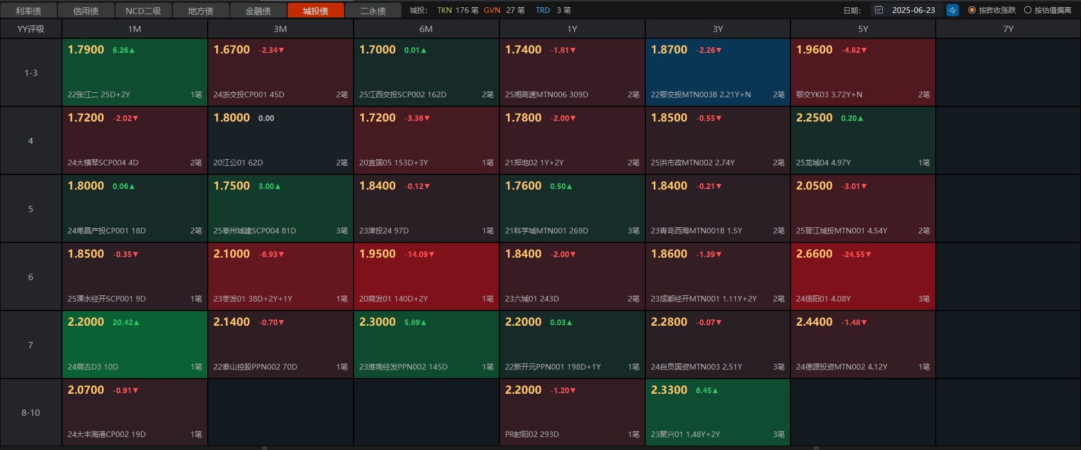Screen dimensions: 1081x450
Task: Select the rating 6 row header
Action: pos(31,277)
